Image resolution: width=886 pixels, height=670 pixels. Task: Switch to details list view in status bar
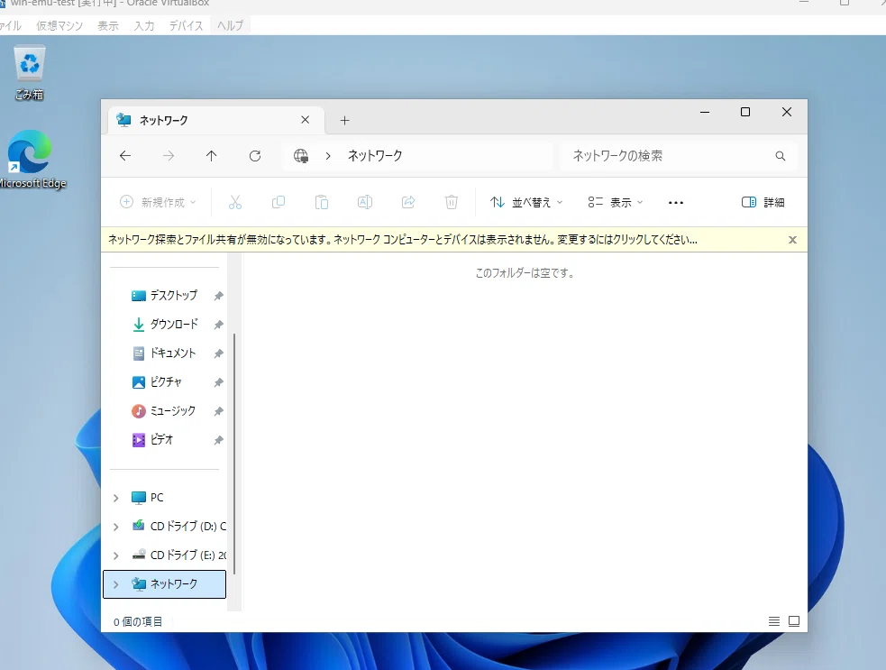(774, 621)
